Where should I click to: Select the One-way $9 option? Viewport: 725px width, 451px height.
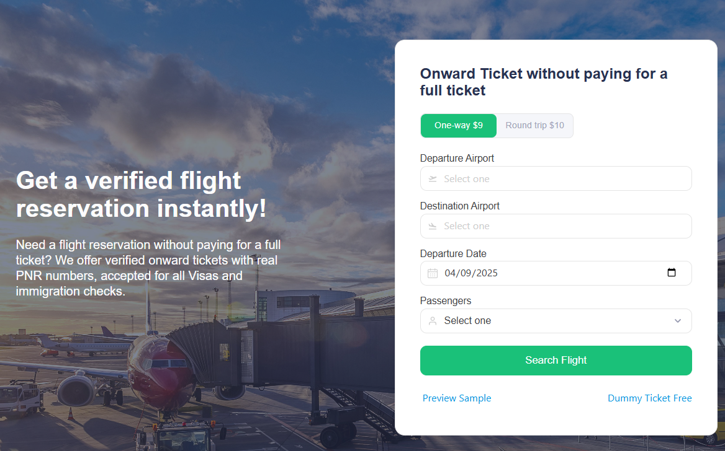point(459,126)
